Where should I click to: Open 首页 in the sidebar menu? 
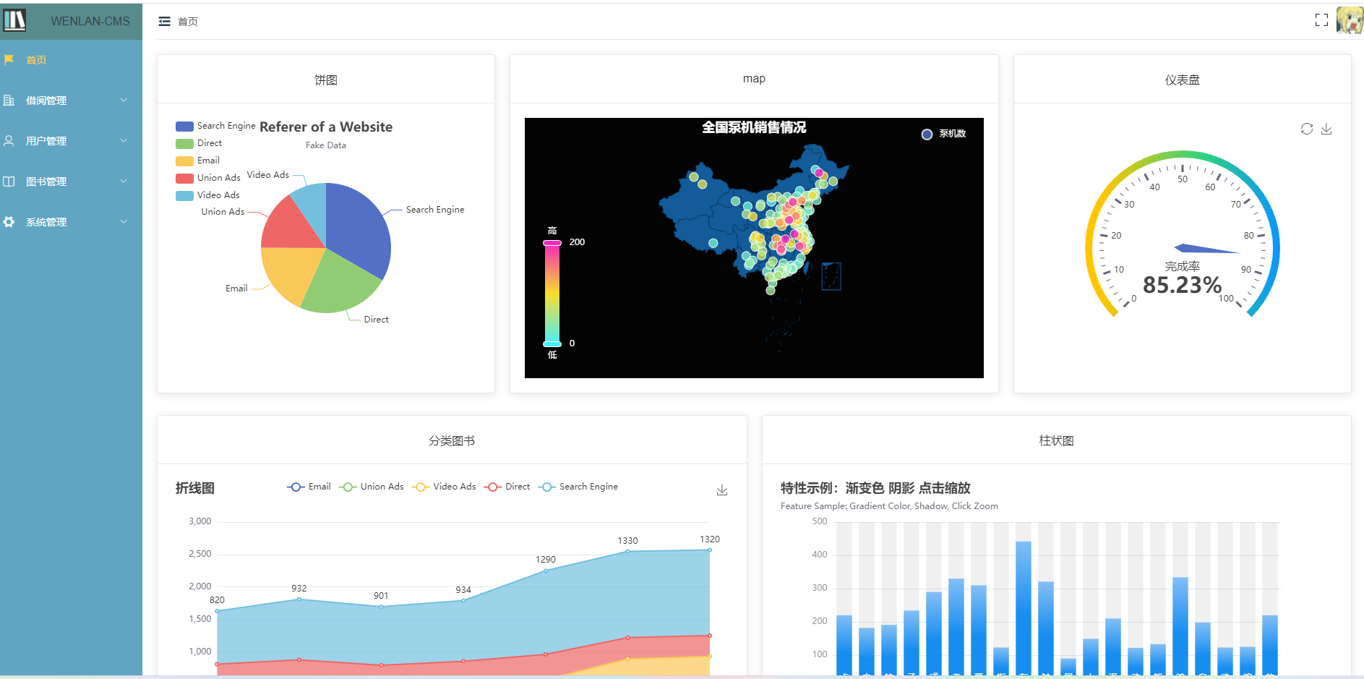pyautogui.click(x=71, y=60)
